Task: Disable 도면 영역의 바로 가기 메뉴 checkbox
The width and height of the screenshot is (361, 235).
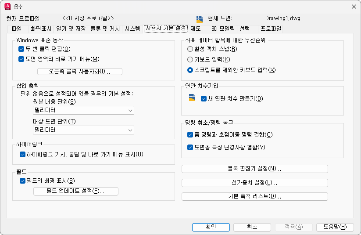Action: point(21,59)
